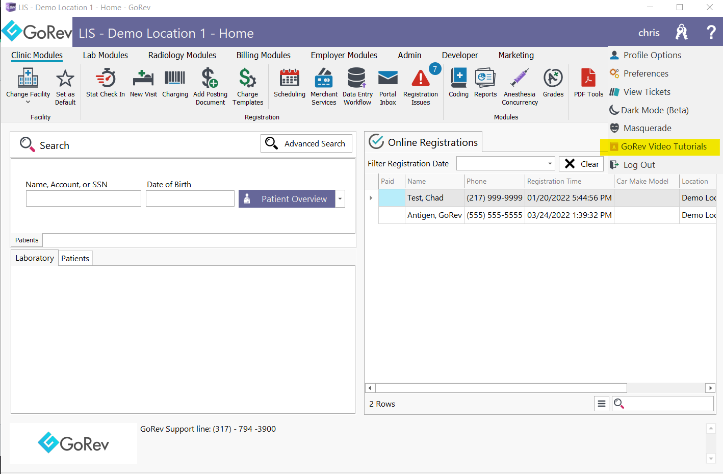
Task: Click the Date of Birth field
Action: (x=190, y=198)
